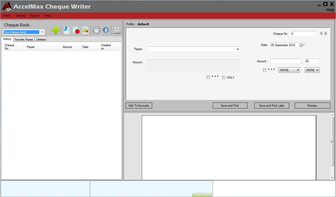Open the Report menu
The width and height of the screenshot is (336, 197).
(35, 16)
